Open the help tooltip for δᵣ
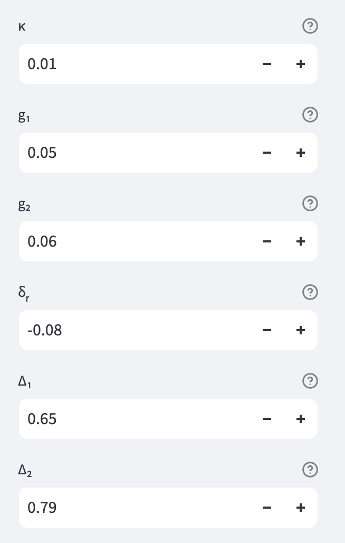 tap(310, 293)
